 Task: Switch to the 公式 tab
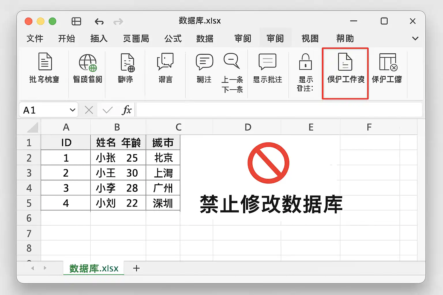pos(173,38)
